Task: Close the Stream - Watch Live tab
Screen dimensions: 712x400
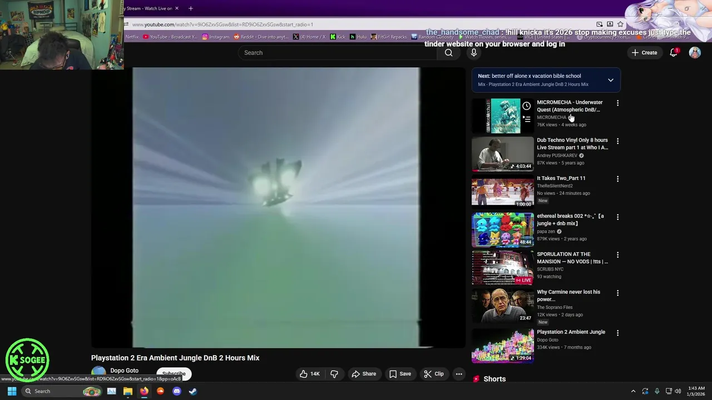Action: (x=177, y=8)
